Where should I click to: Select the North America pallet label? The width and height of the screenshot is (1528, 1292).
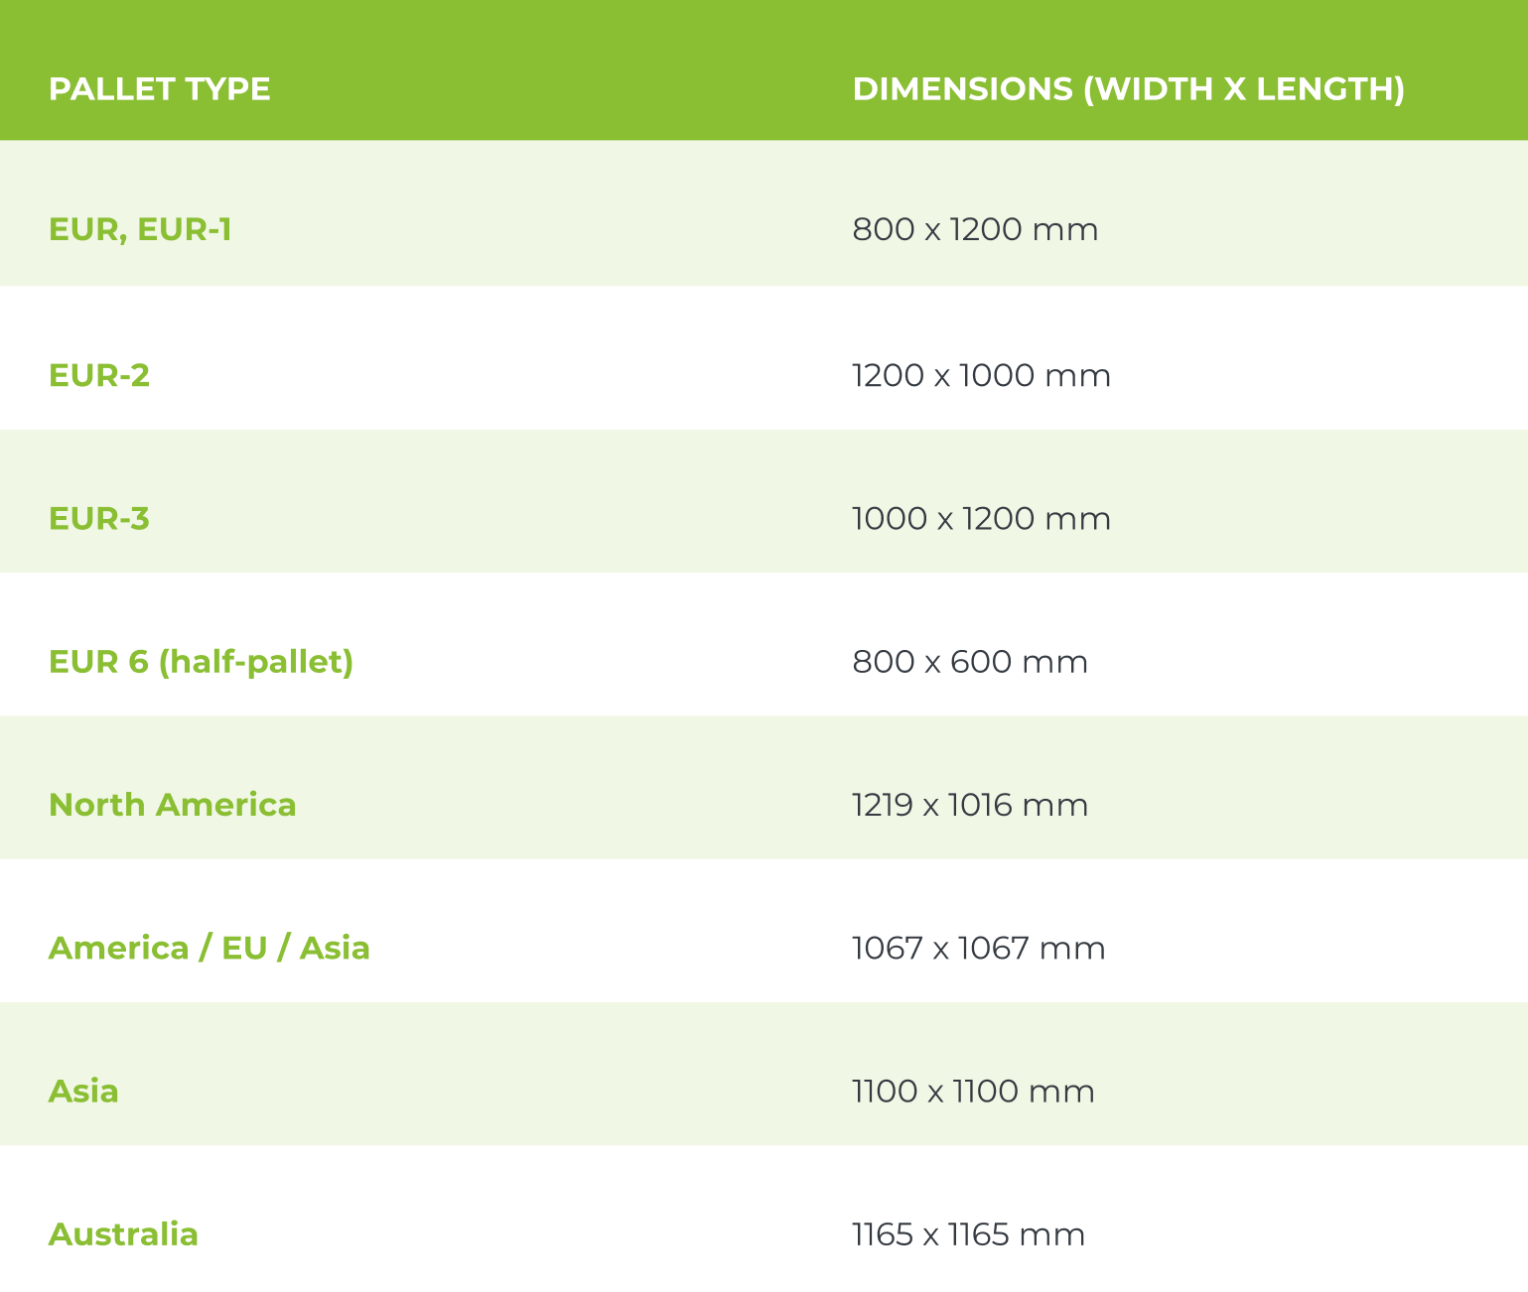[172, 804]
